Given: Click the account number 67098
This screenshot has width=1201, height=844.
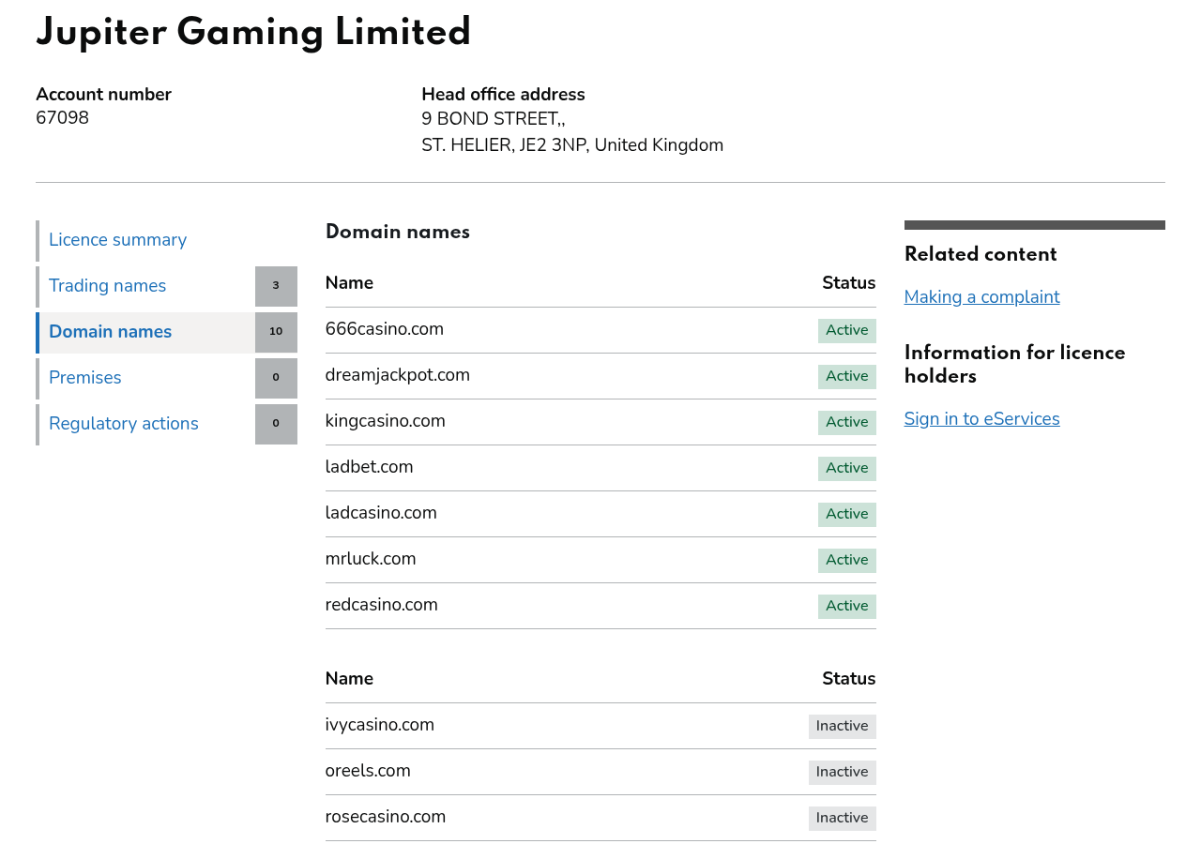Looking at the screenshot, I should pos(62,118).
